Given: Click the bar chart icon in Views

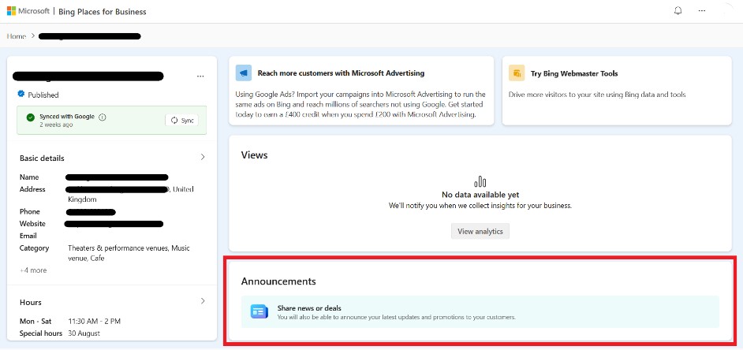Looking at the screenshot, I should (480, 181).
